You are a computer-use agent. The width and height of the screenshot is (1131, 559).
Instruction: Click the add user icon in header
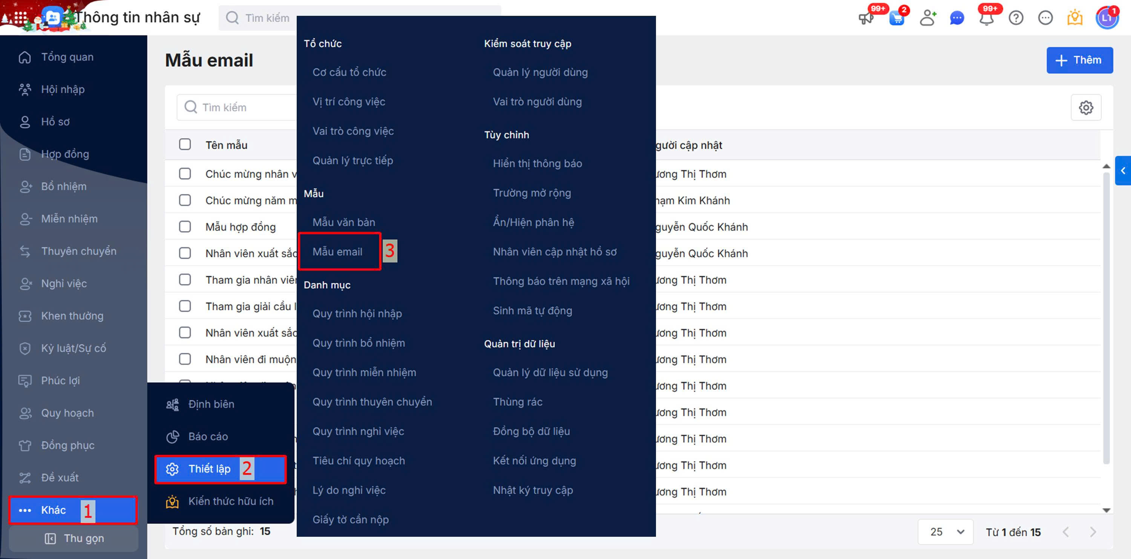click(x=927, y=18)
